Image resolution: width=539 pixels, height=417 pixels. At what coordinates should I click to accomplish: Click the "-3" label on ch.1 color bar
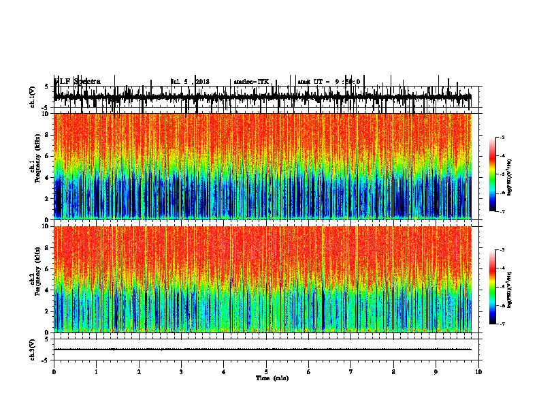(502, 138)
